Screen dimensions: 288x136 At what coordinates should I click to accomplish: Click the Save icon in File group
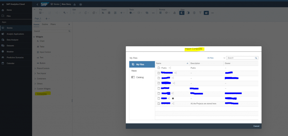coord(40,13)
